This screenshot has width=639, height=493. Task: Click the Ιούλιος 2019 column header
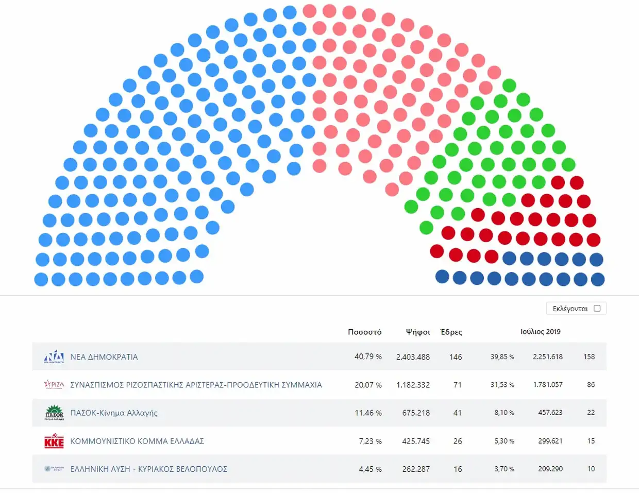540,332
